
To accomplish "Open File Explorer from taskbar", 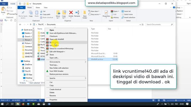I will (18, 104).
